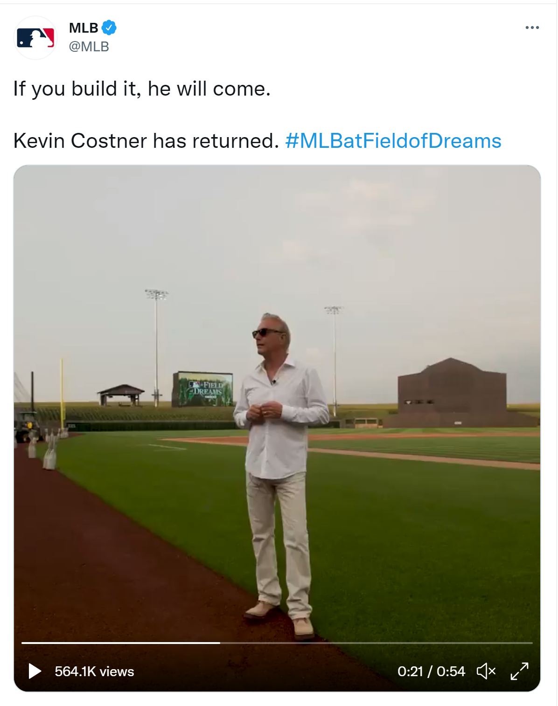Unmute the video using the speaker icon
Viewport: 558px width, 706px height.
pos(486,671)
